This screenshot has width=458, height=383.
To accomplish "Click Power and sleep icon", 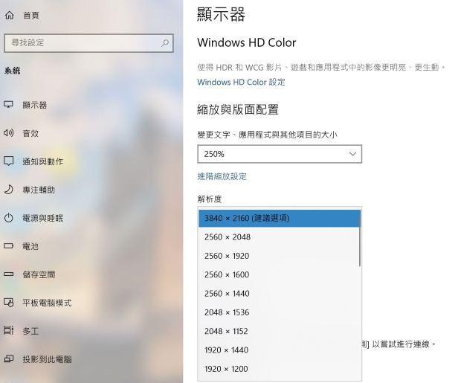I will pyautogui.click(x=9, y=218).
